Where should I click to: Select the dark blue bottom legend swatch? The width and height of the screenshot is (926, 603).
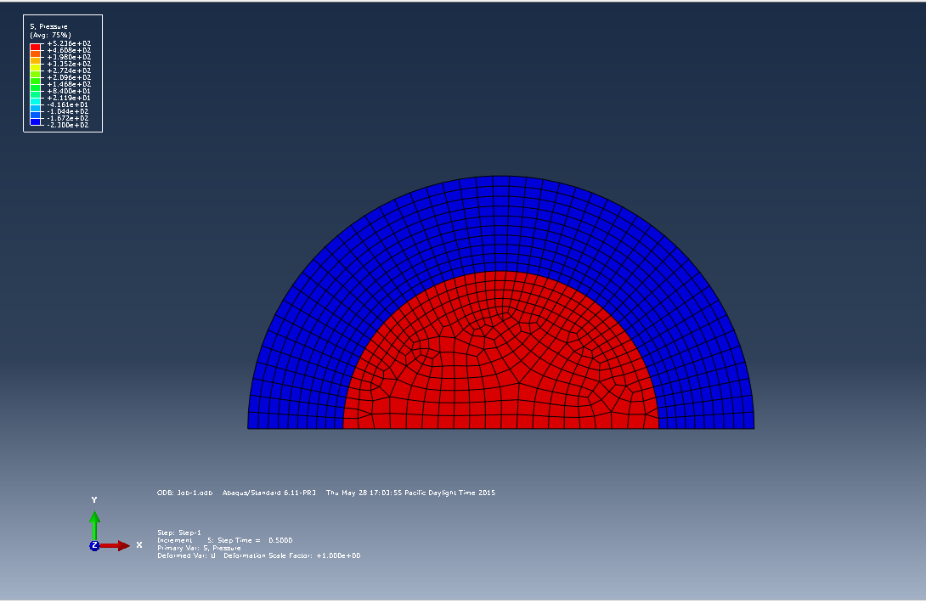tap(35, 122)
